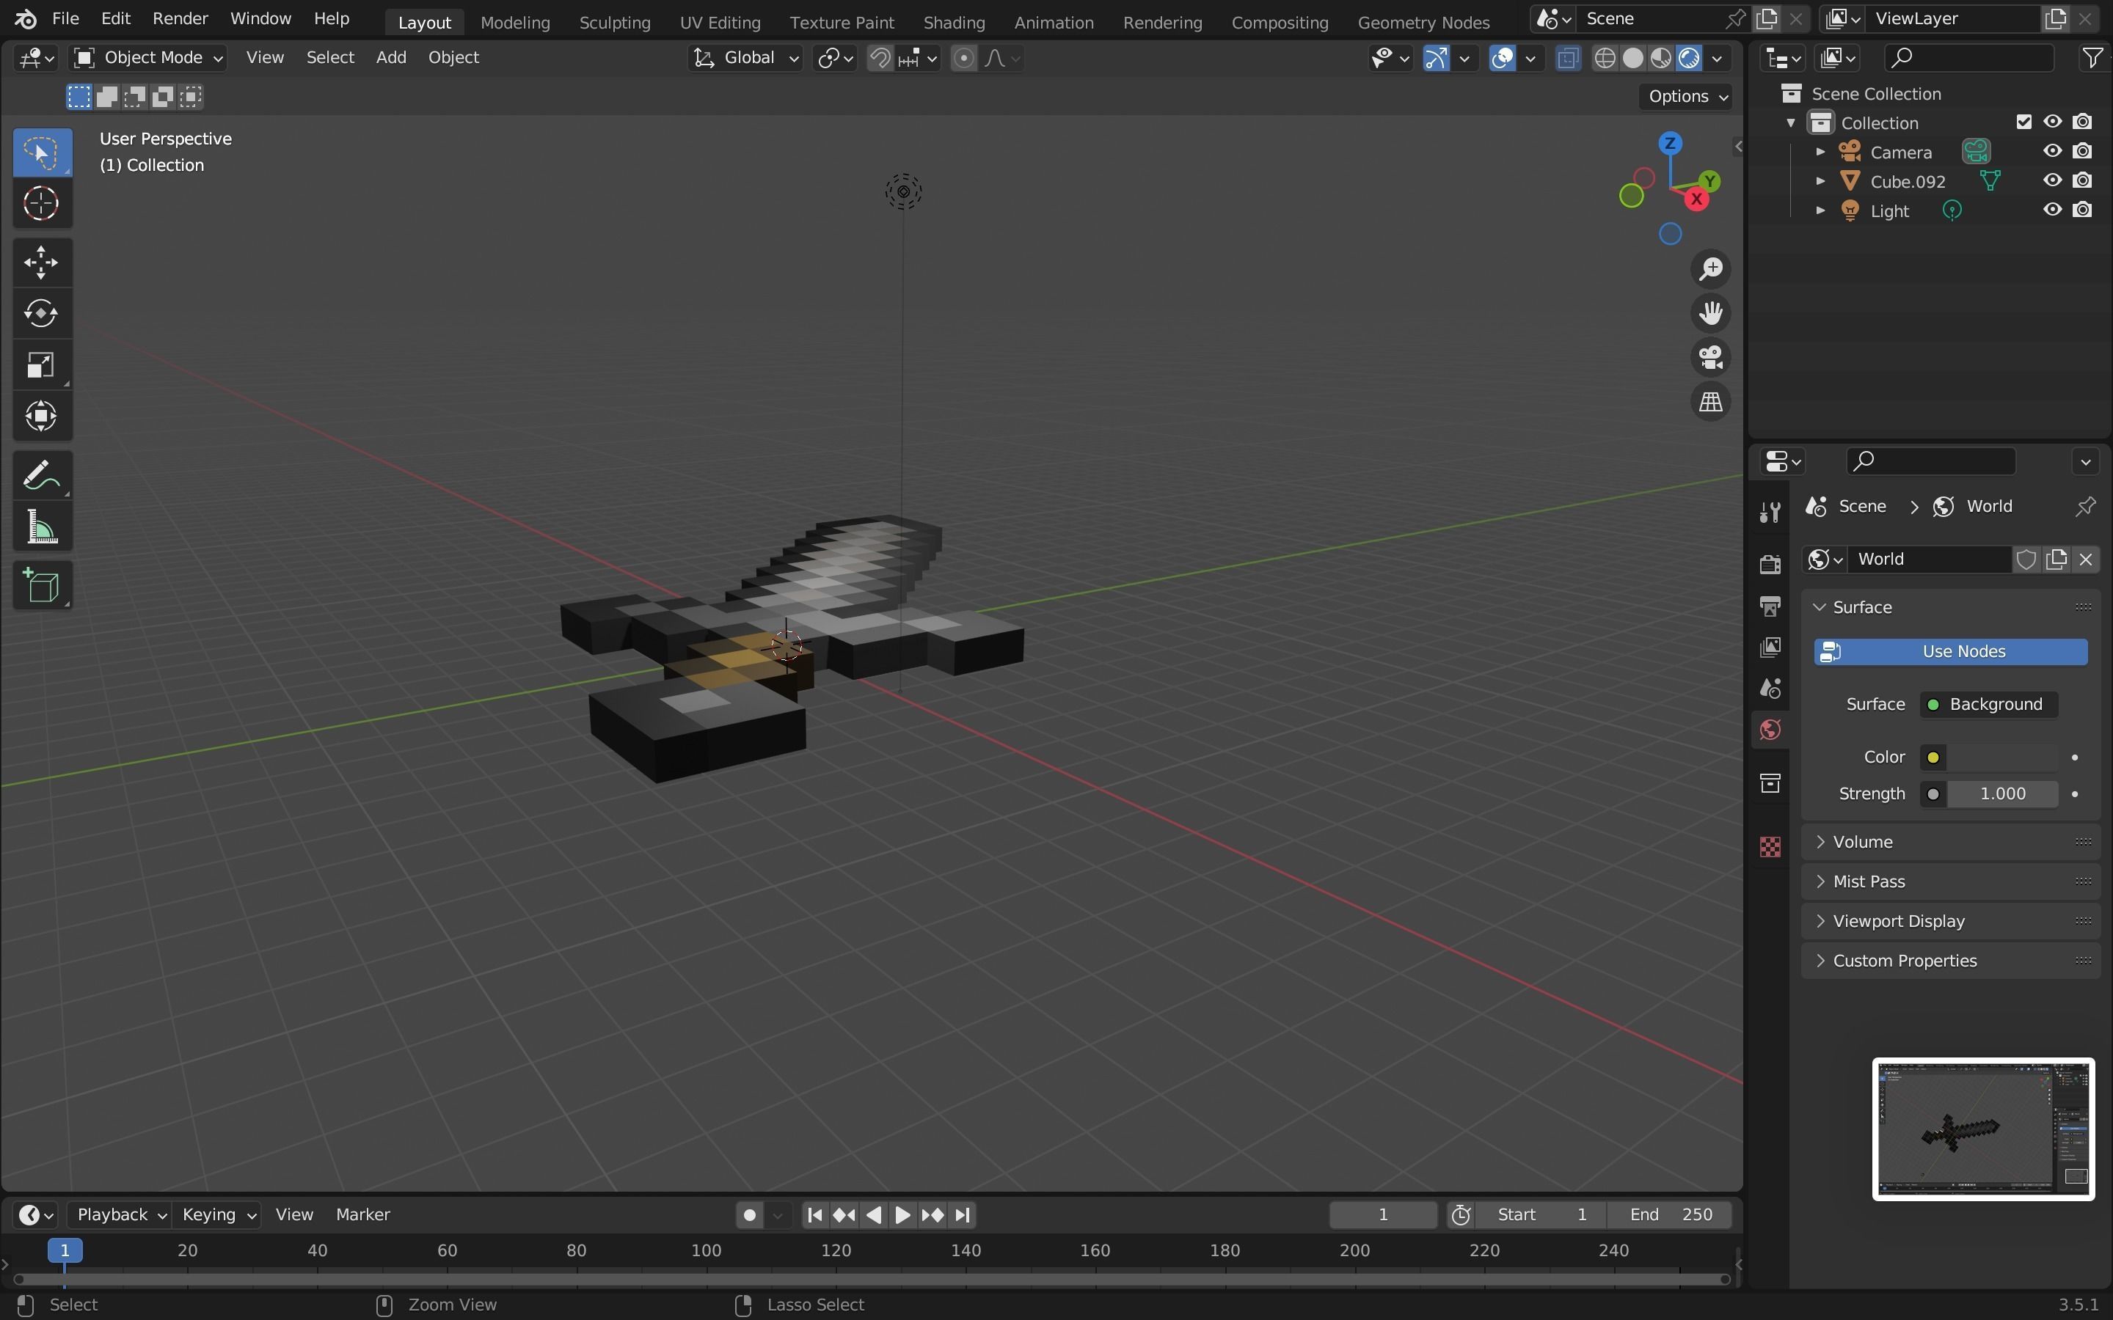Screen dimensions: 2113x1320
Task: Click the world Color swatch field
Action: [2002, 757]
